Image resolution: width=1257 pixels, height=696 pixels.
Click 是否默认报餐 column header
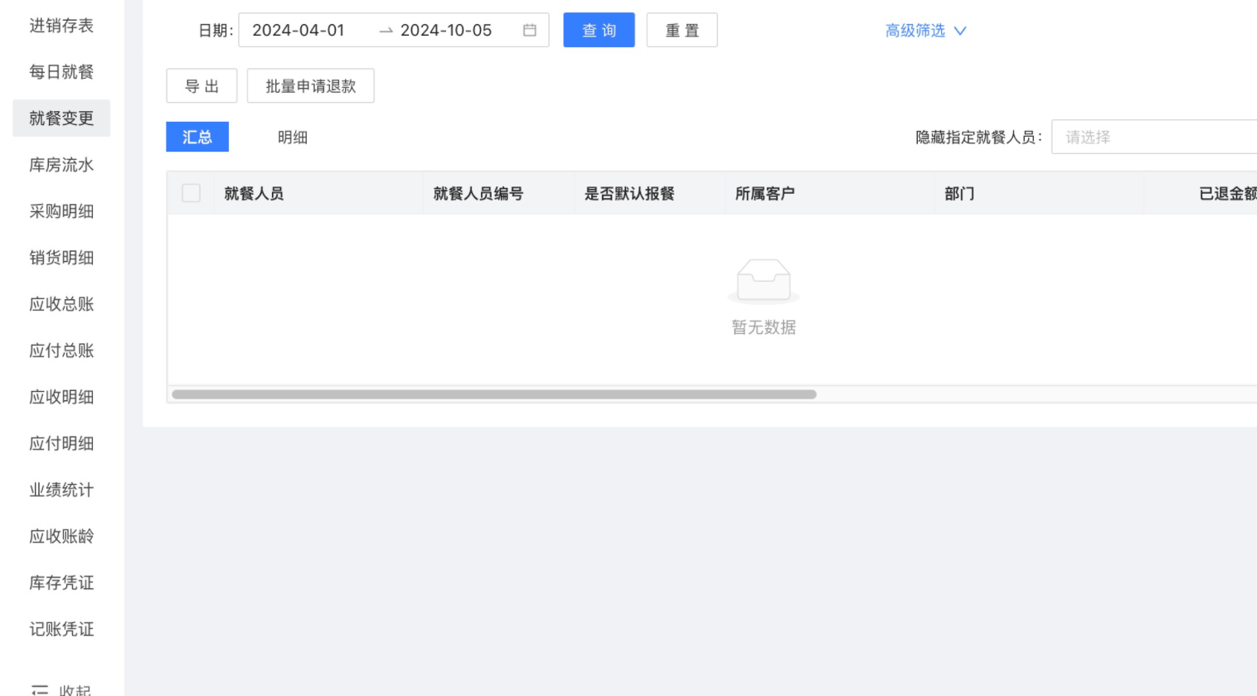pyautogui.click(x=629, y=193)
